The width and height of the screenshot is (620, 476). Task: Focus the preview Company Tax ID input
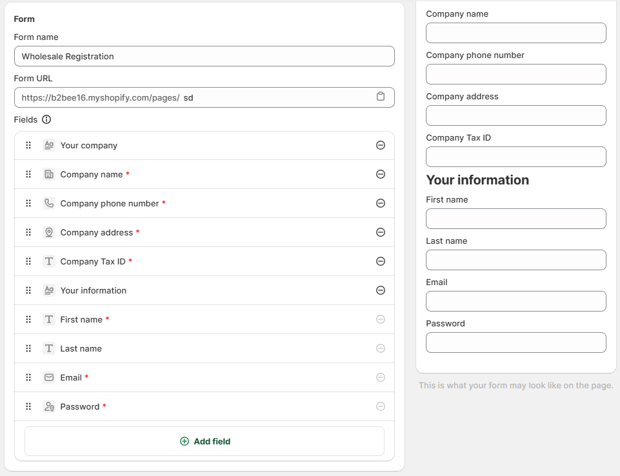pos(516,157)
